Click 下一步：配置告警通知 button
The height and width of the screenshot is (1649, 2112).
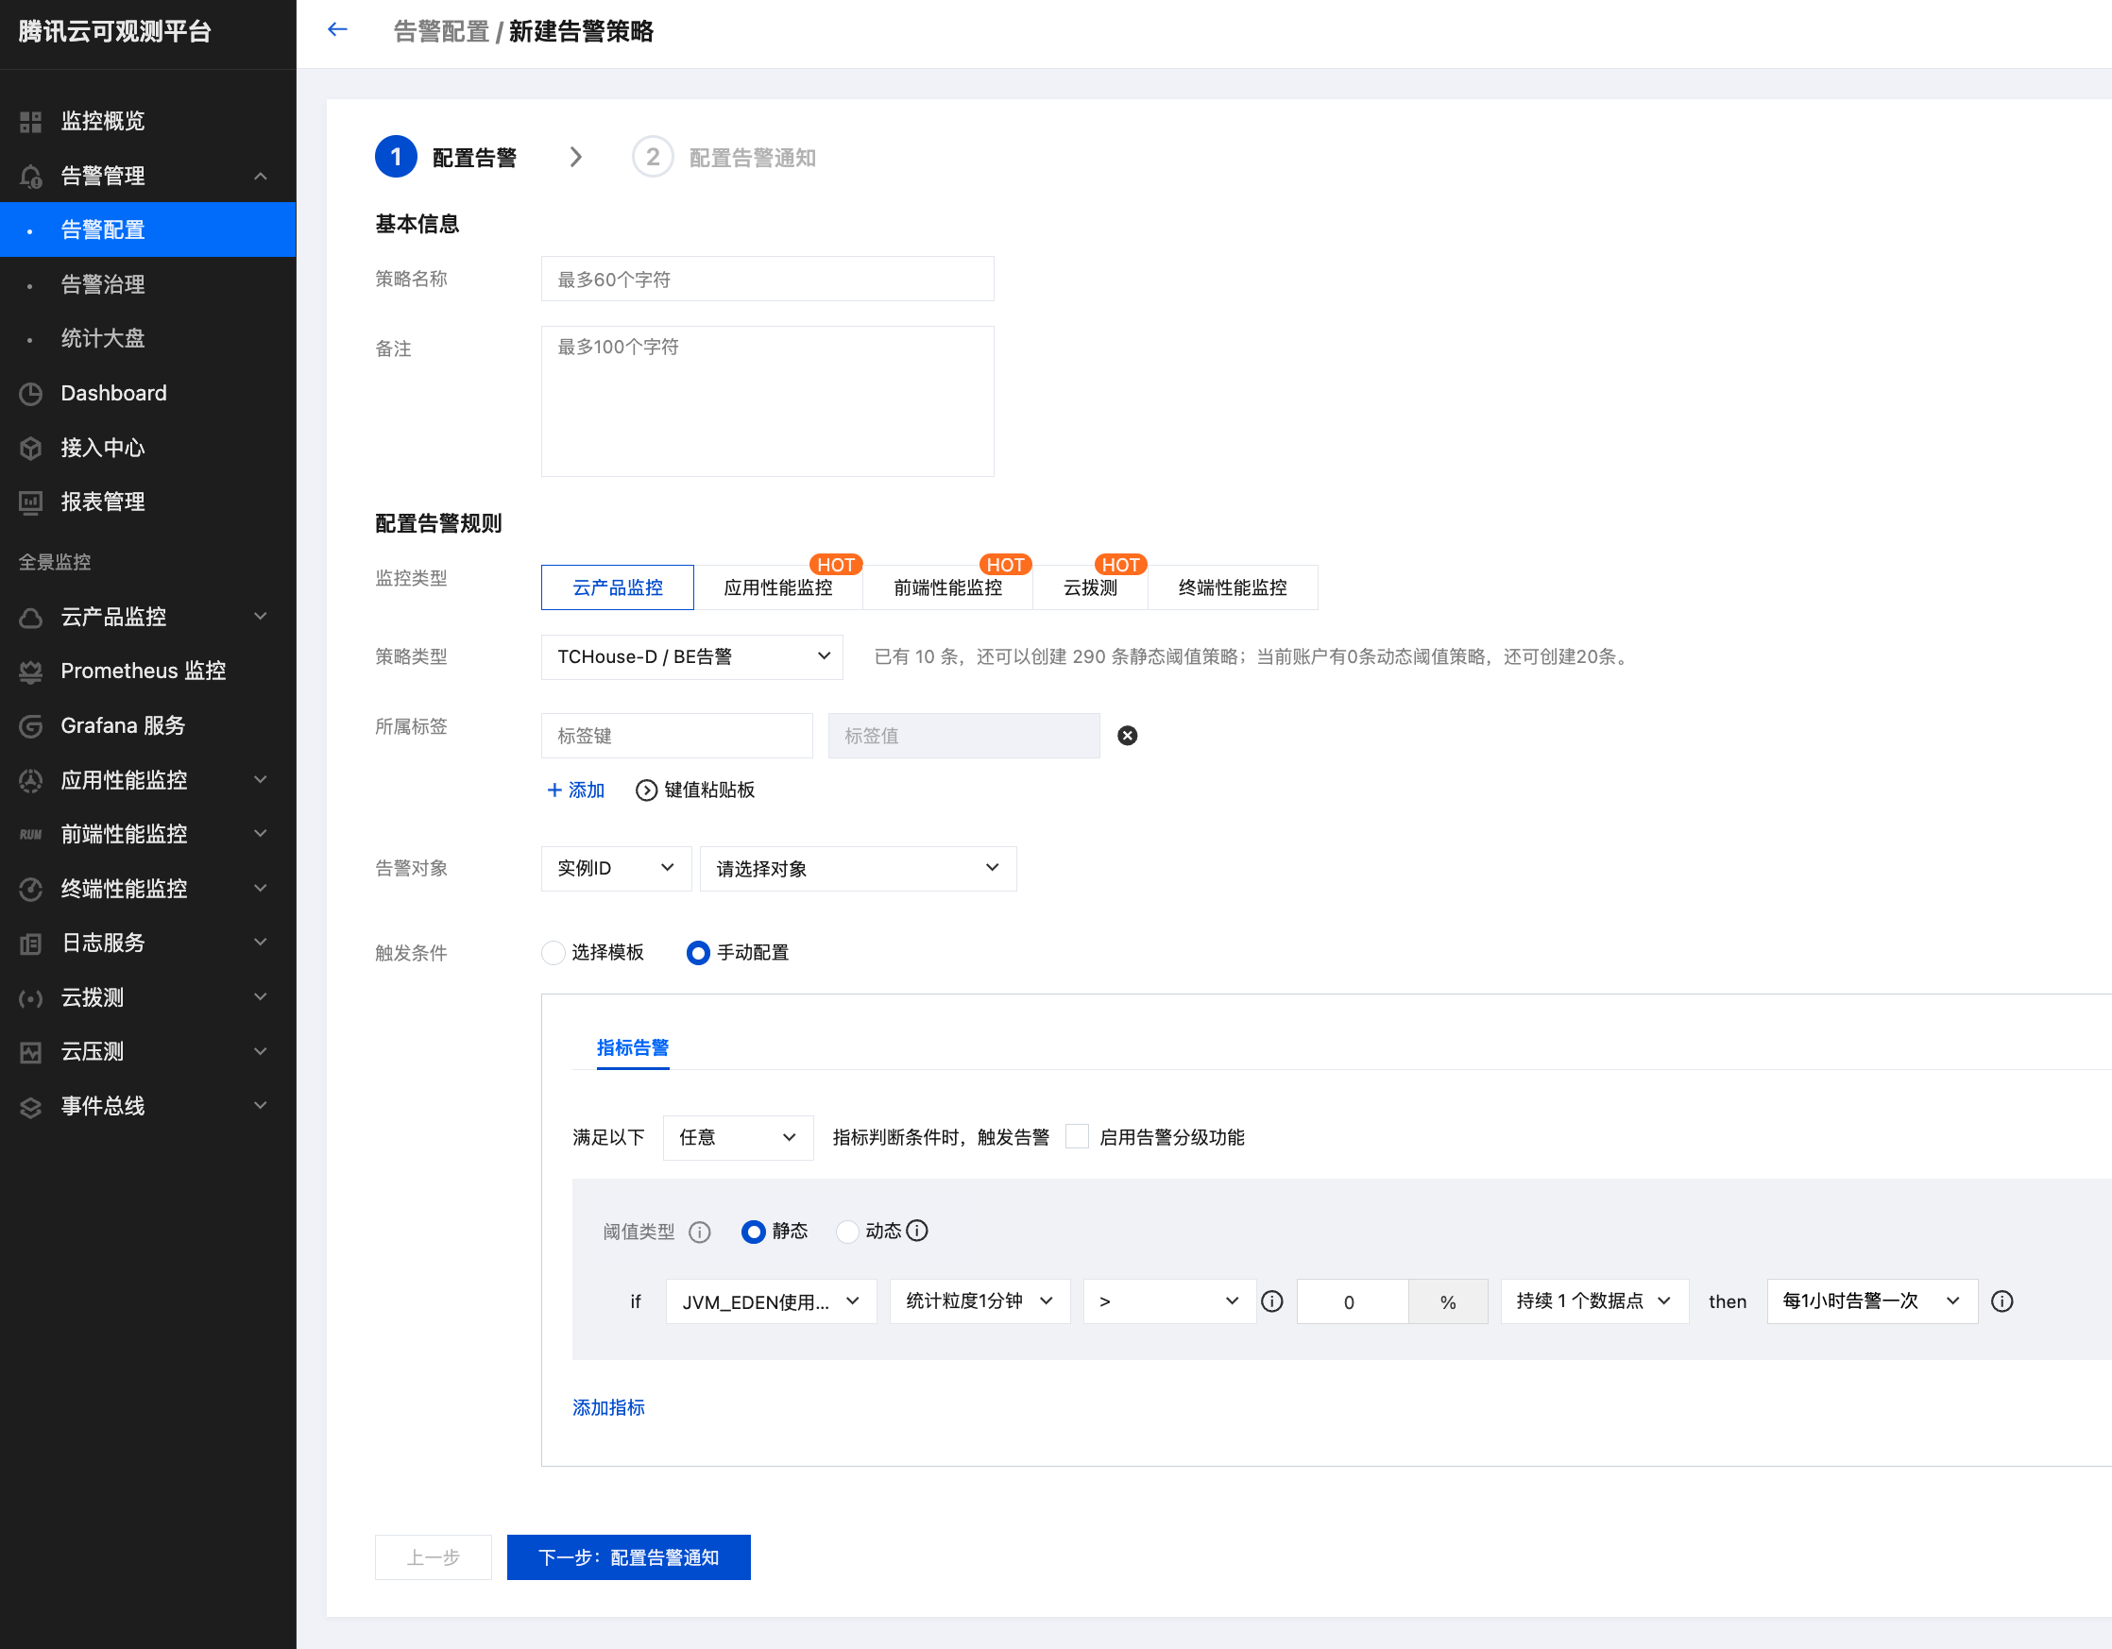pyautogui.click(x=628, y=1557)
